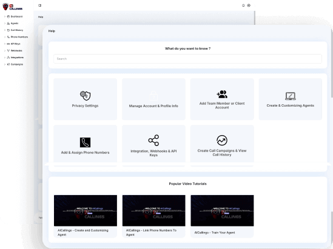Click the 'Popular Video Tutorials' heading

pos(188,184)
